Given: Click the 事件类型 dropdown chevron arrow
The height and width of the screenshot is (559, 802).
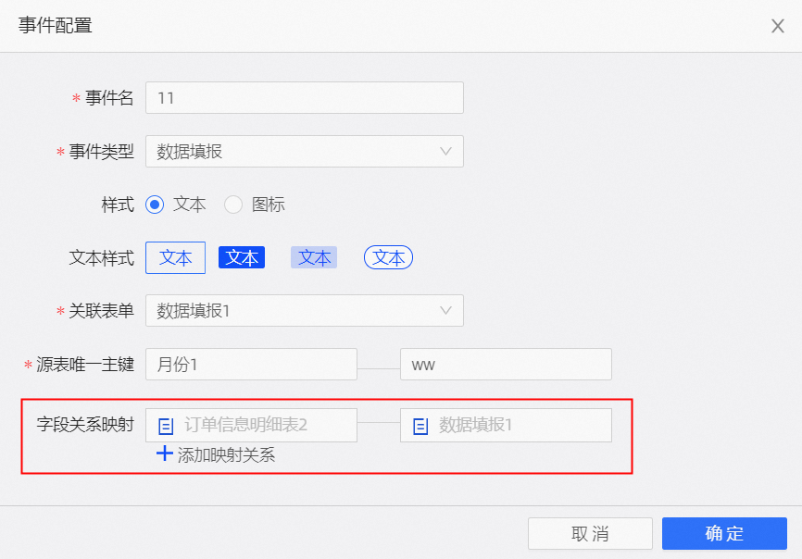Looking at the screenshot, I should (x=445, y=152).
